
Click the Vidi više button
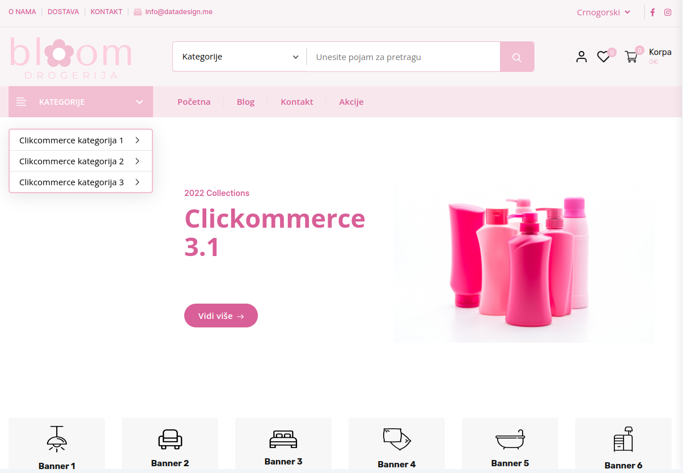[221, 316]
